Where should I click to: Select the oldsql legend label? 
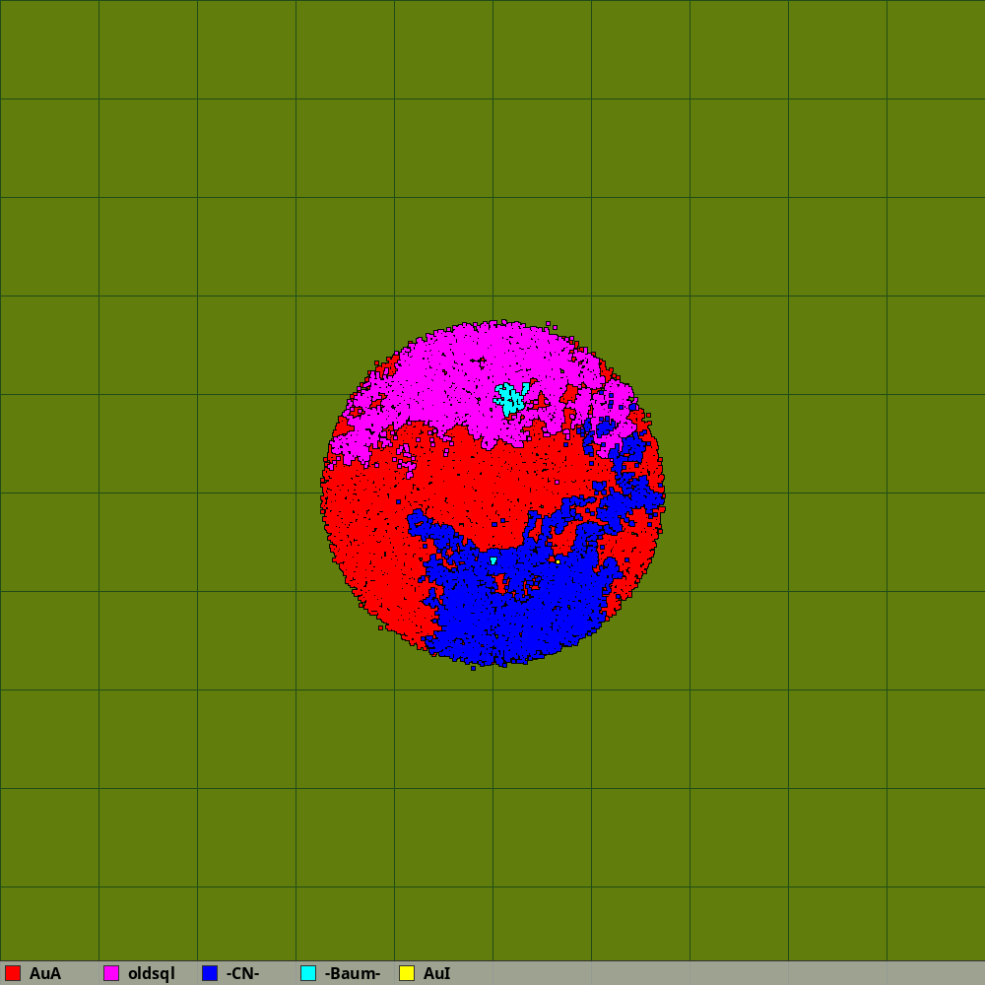152,974
